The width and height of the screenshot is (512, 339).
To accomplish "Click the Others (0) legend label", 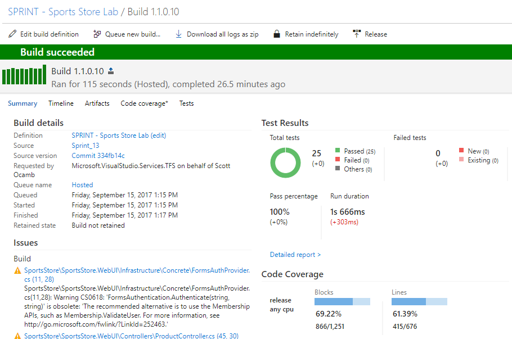I will (358, 169).
